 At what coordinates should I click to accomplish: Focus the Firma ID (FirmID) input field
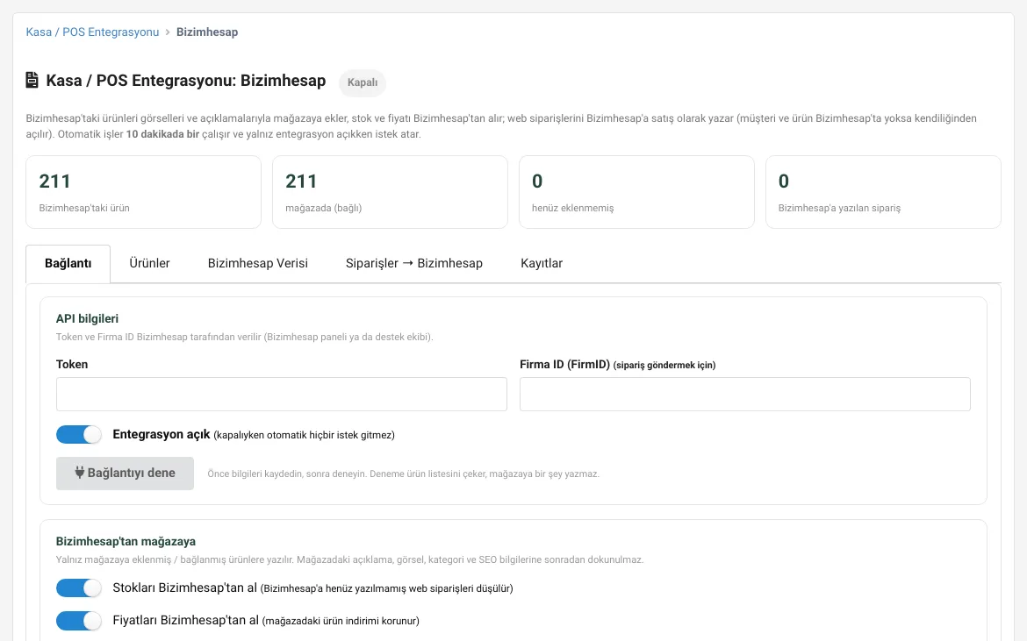coord(744,394)
